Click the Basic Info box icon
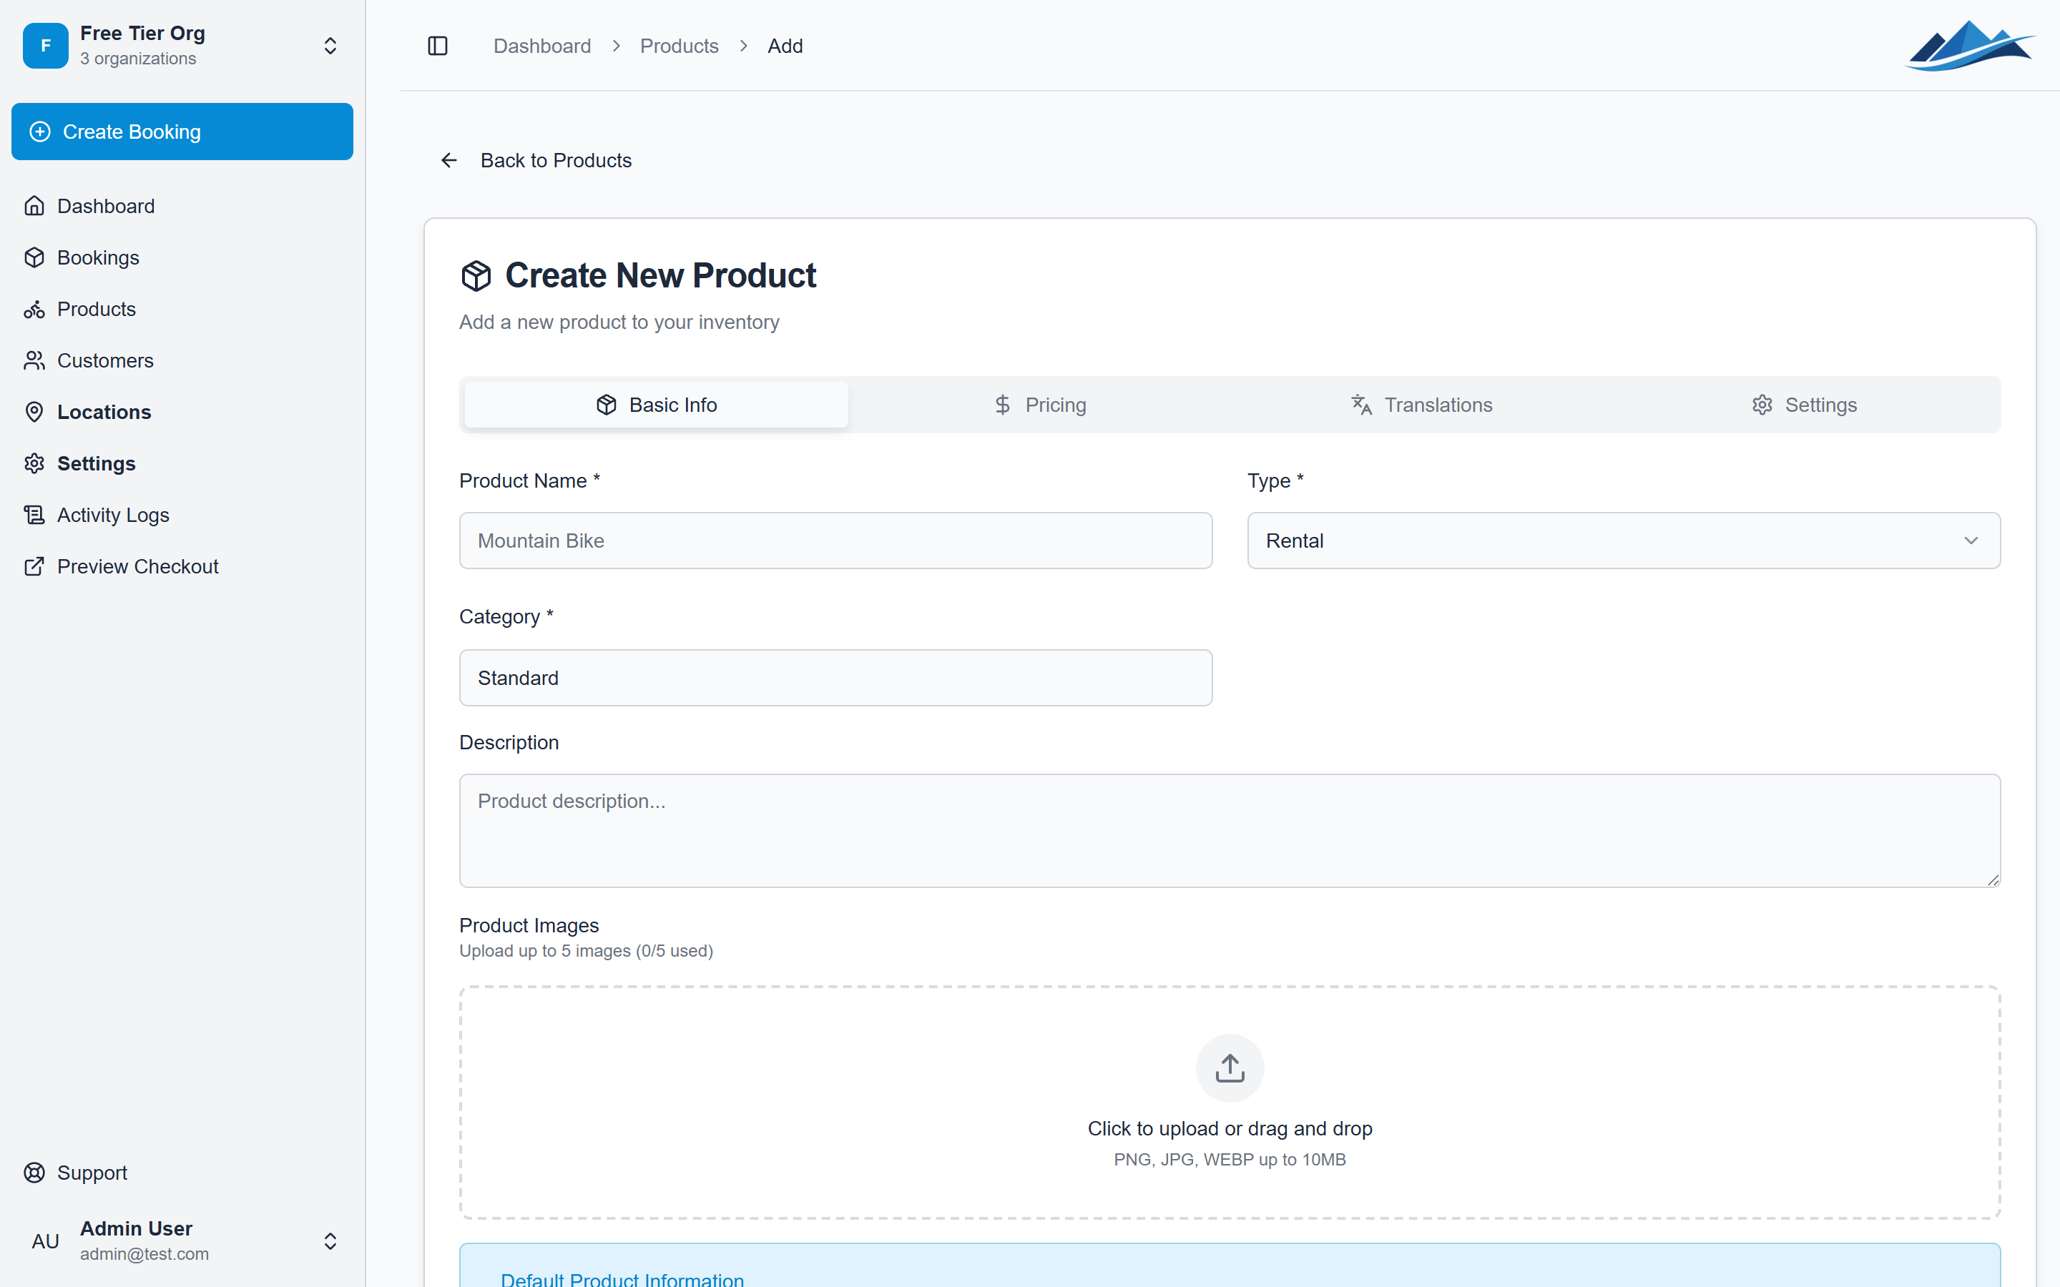The height and width of the screenshot is (1287, 2060). click(x=606, y=404)
